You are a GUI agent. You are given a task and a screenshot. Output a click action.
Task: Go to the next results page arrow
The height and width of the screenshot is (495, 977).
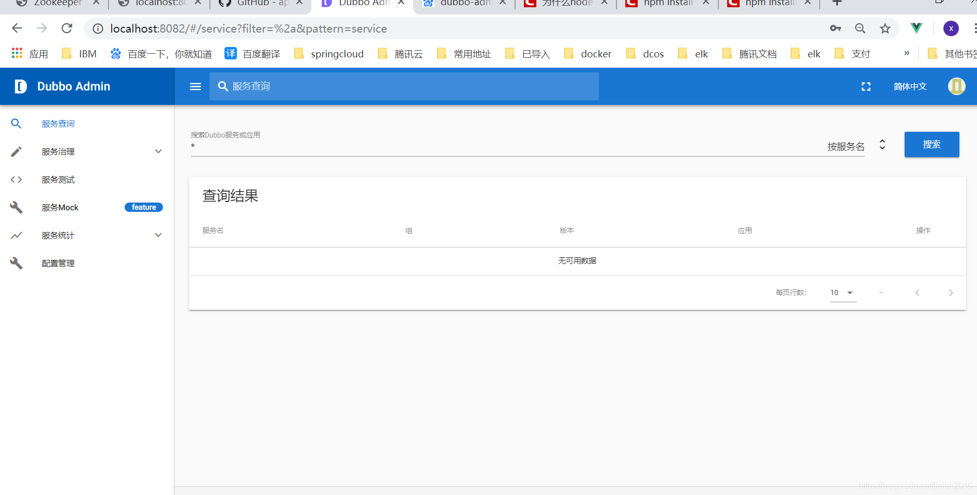click(951, 292)
